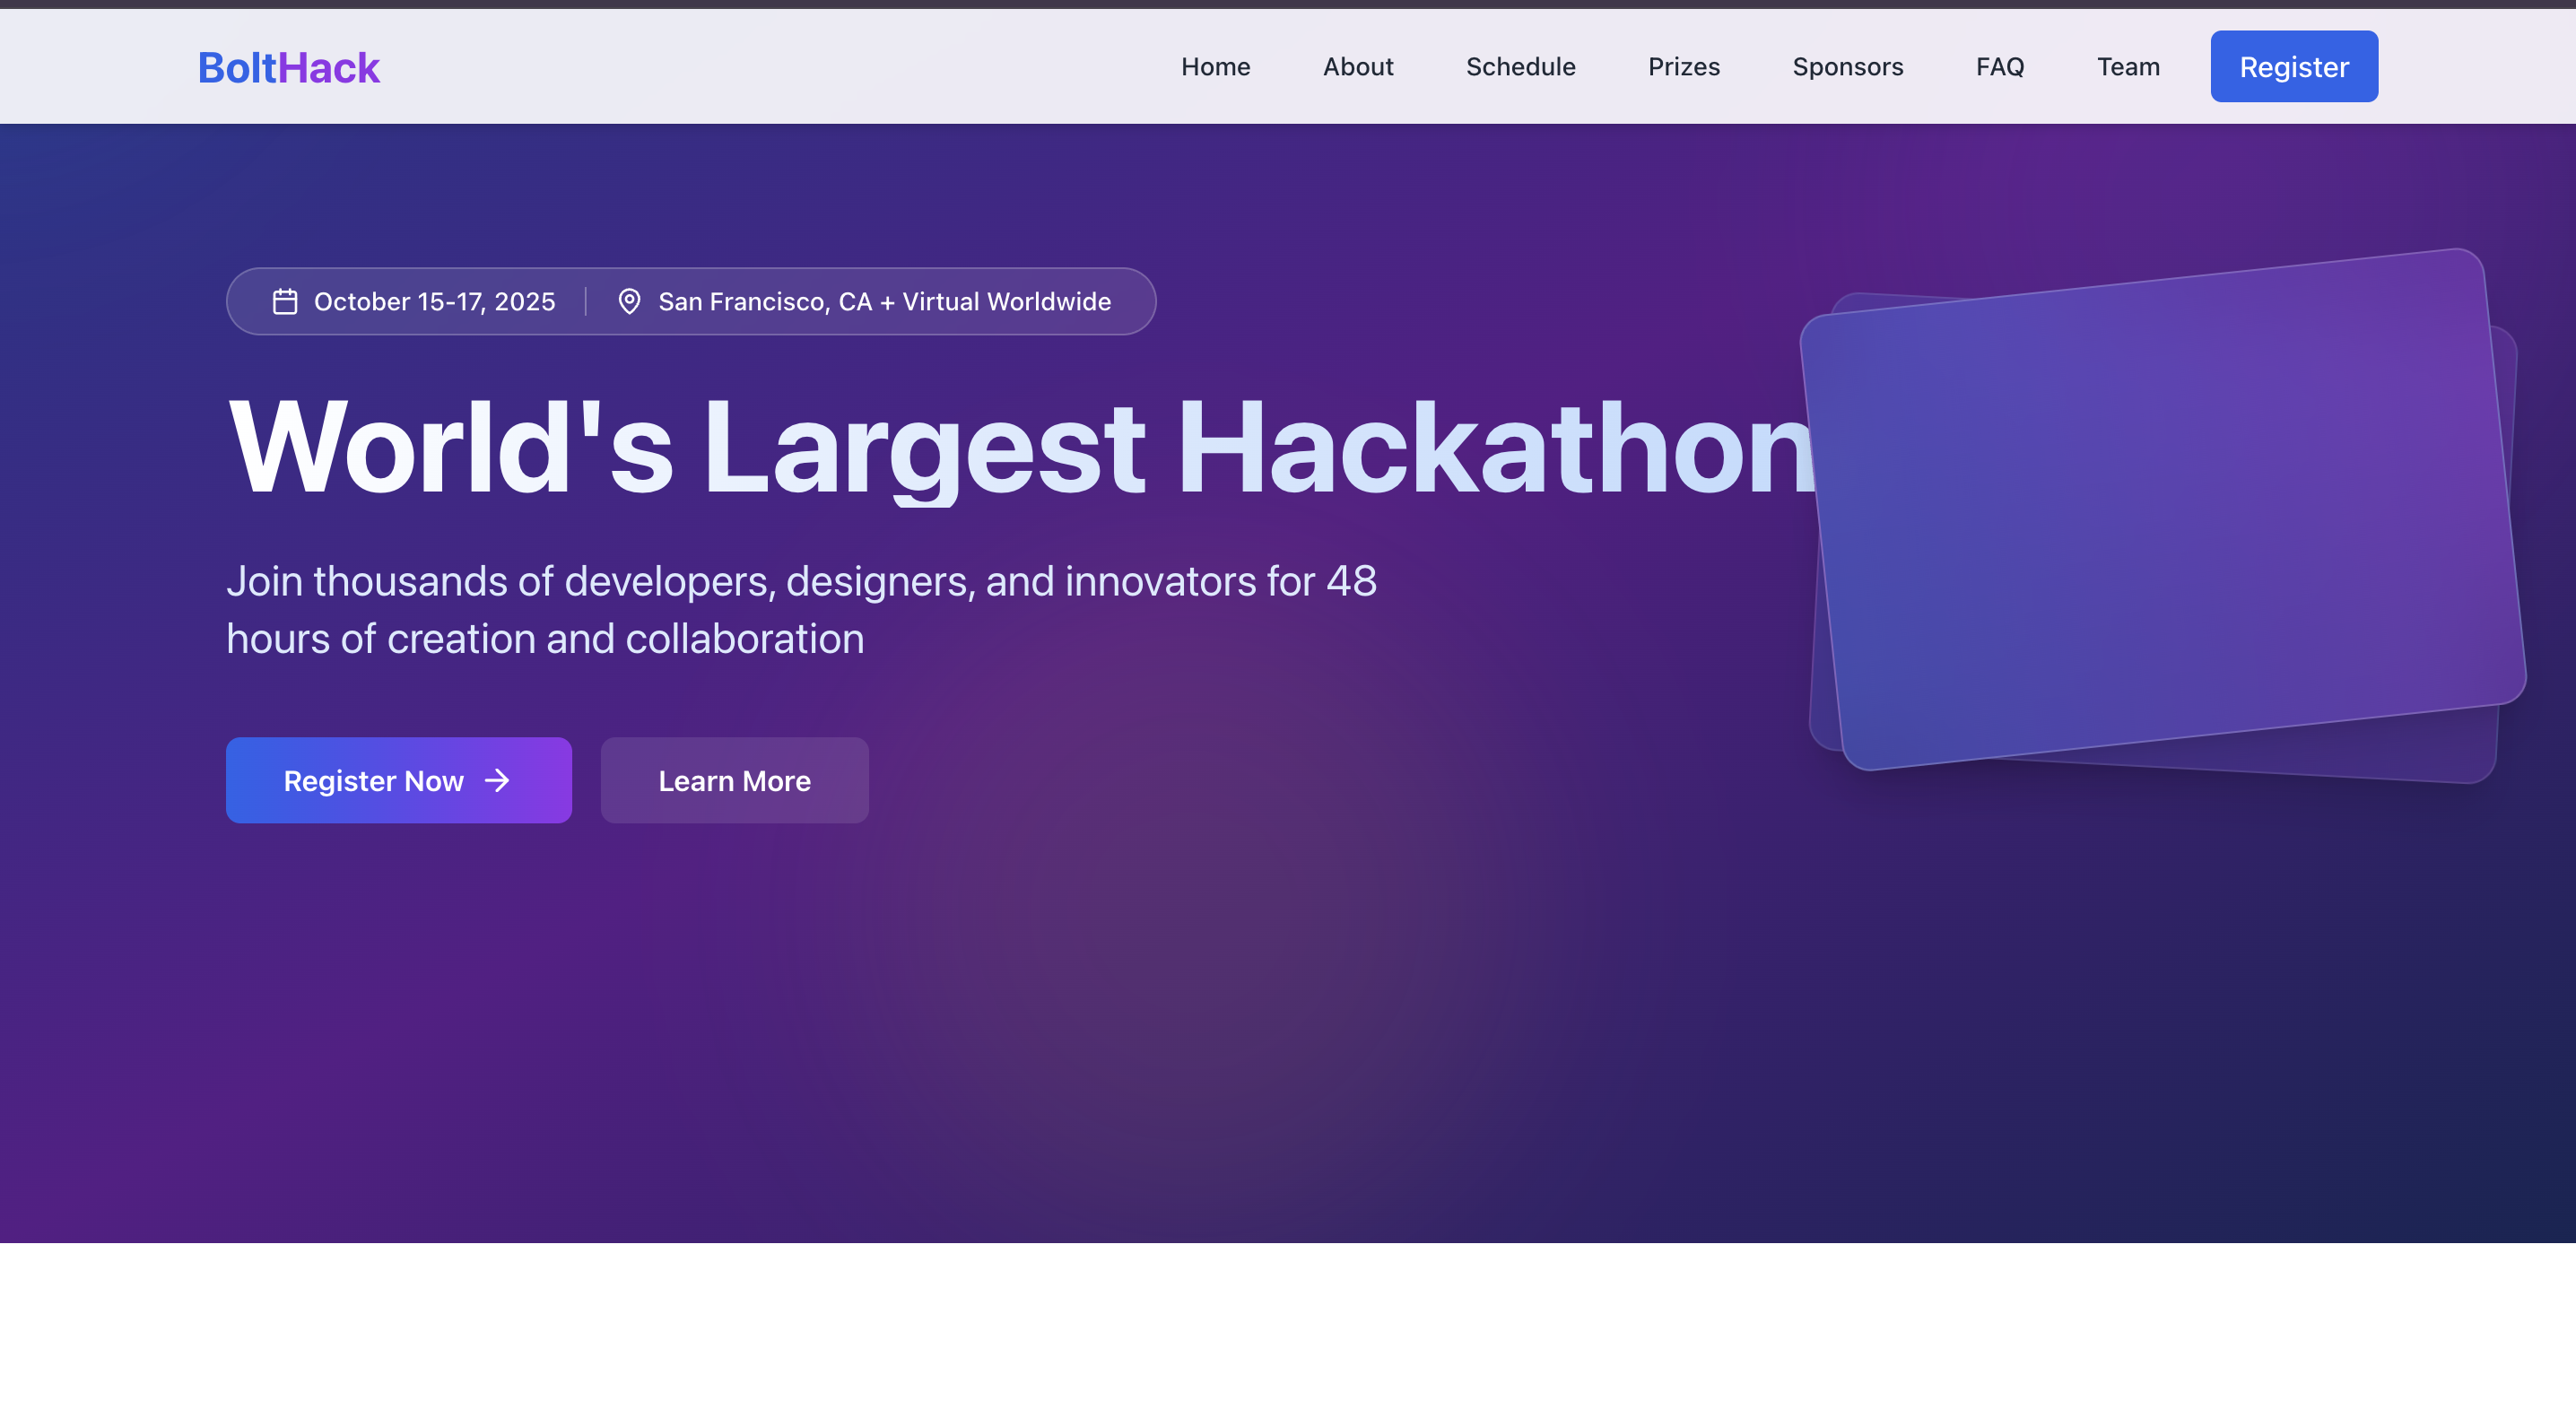Select Prizes from the navigation bar
Viewport: 2576px width, 1401px height.
click(x=1683, y=67)
